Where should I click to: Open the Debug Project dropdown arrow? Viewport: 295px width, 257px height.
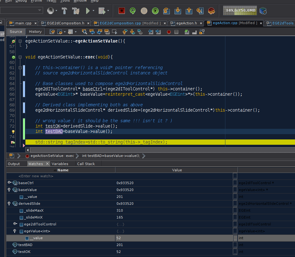click(x=108, y=11)
